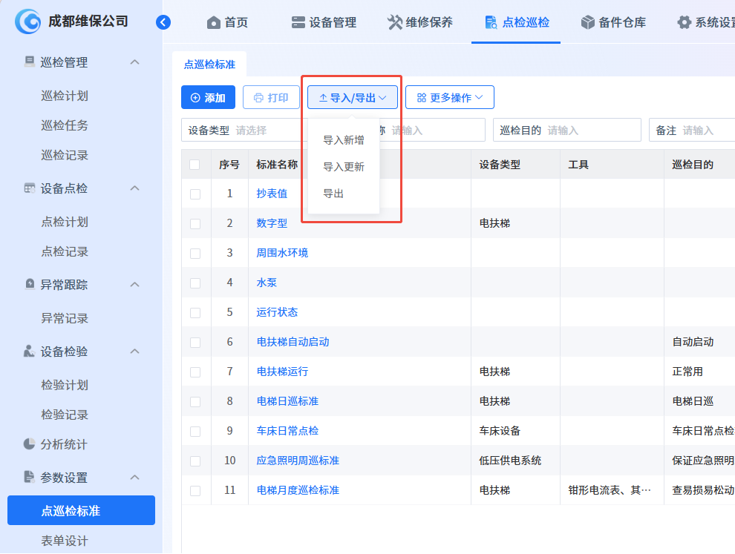This screenshot has width=735, height=554.
Task: Open the 车床日常点检 link
Action: [x=287, y=431]
